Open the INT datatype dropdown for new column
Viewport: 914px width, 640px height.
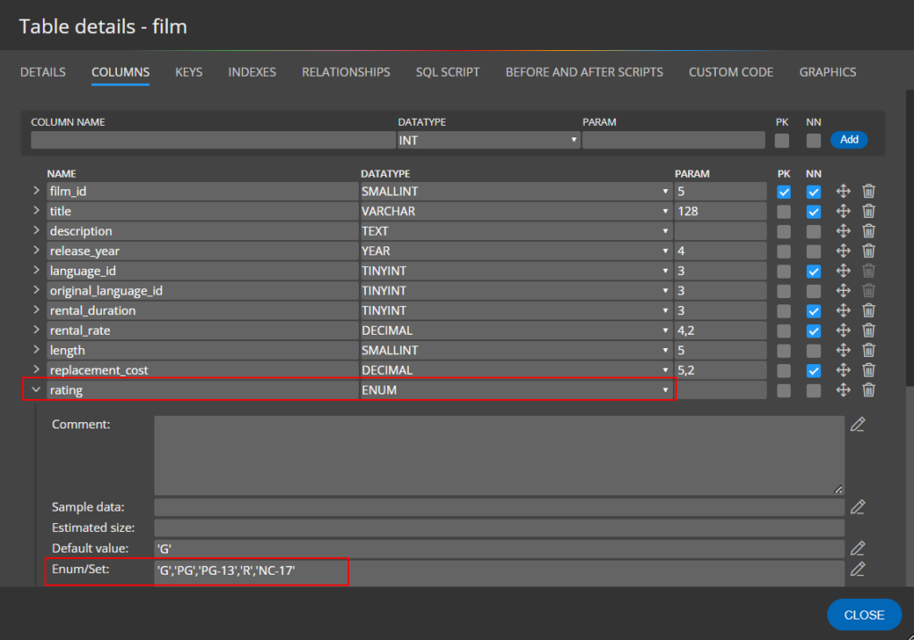[488, 140]
